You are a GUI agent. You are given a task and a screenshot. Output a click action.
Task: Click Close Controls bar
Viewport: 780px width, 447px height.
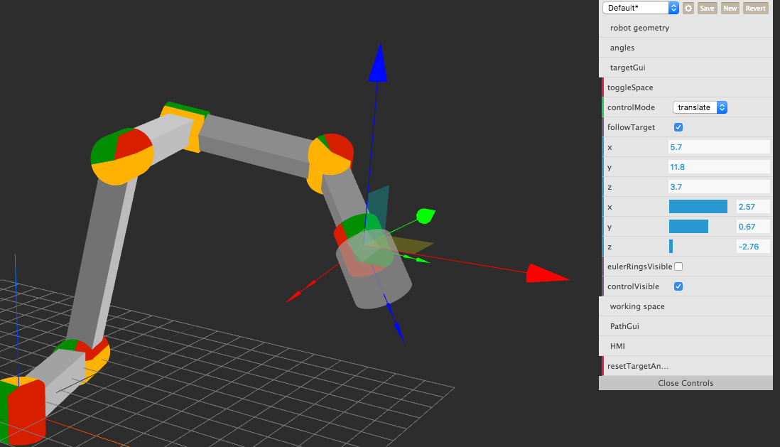point(686,383)
